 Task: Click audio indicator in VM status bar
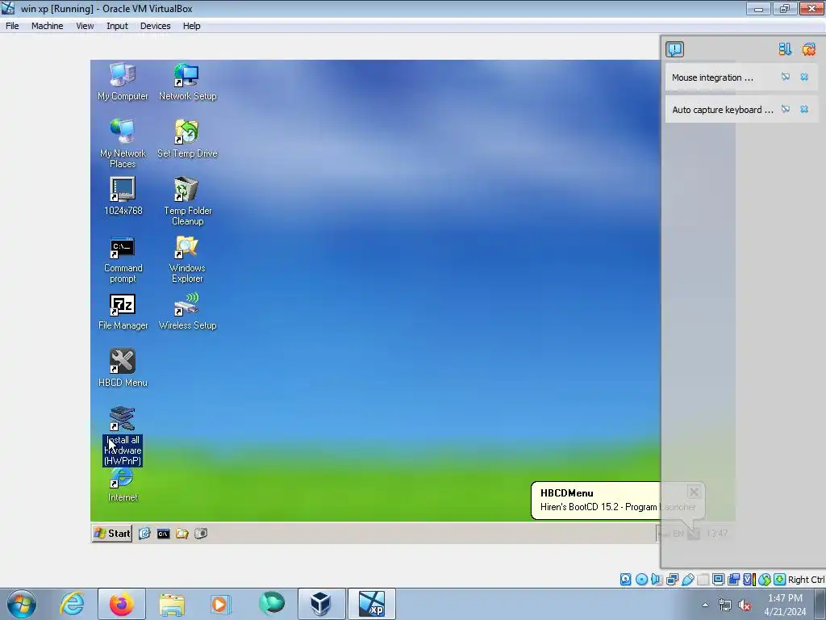[657, 580]
